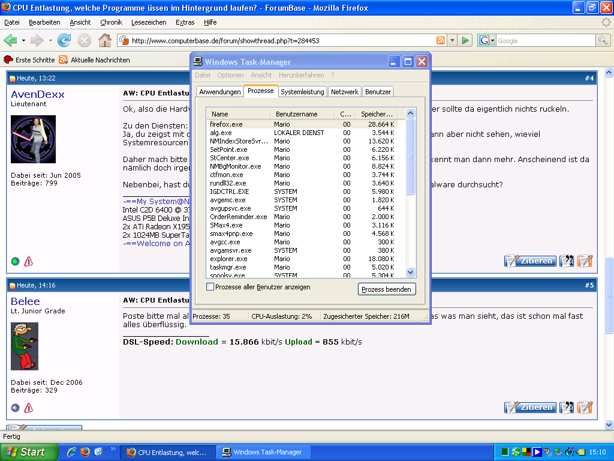
Task: Click multi-quote icon on post #5
Action: (x=567, y=408)
